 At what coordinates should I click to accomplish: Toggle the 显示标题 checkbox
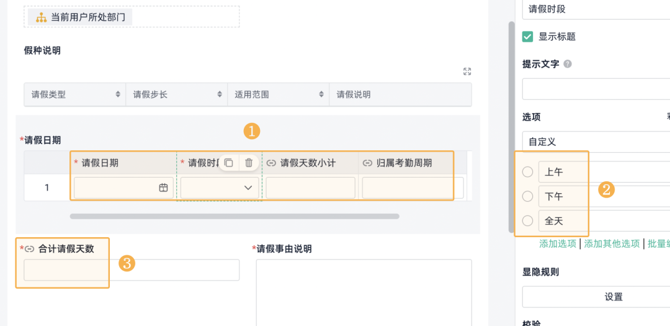[x=528, y=37]
